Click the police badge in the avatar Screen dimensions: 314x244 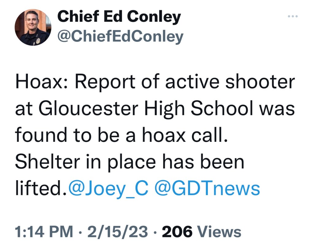[38, 41]
